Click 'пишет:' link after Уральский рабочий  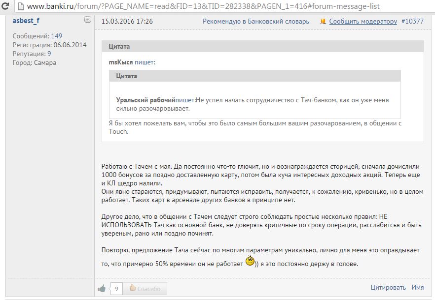[185, 100]
